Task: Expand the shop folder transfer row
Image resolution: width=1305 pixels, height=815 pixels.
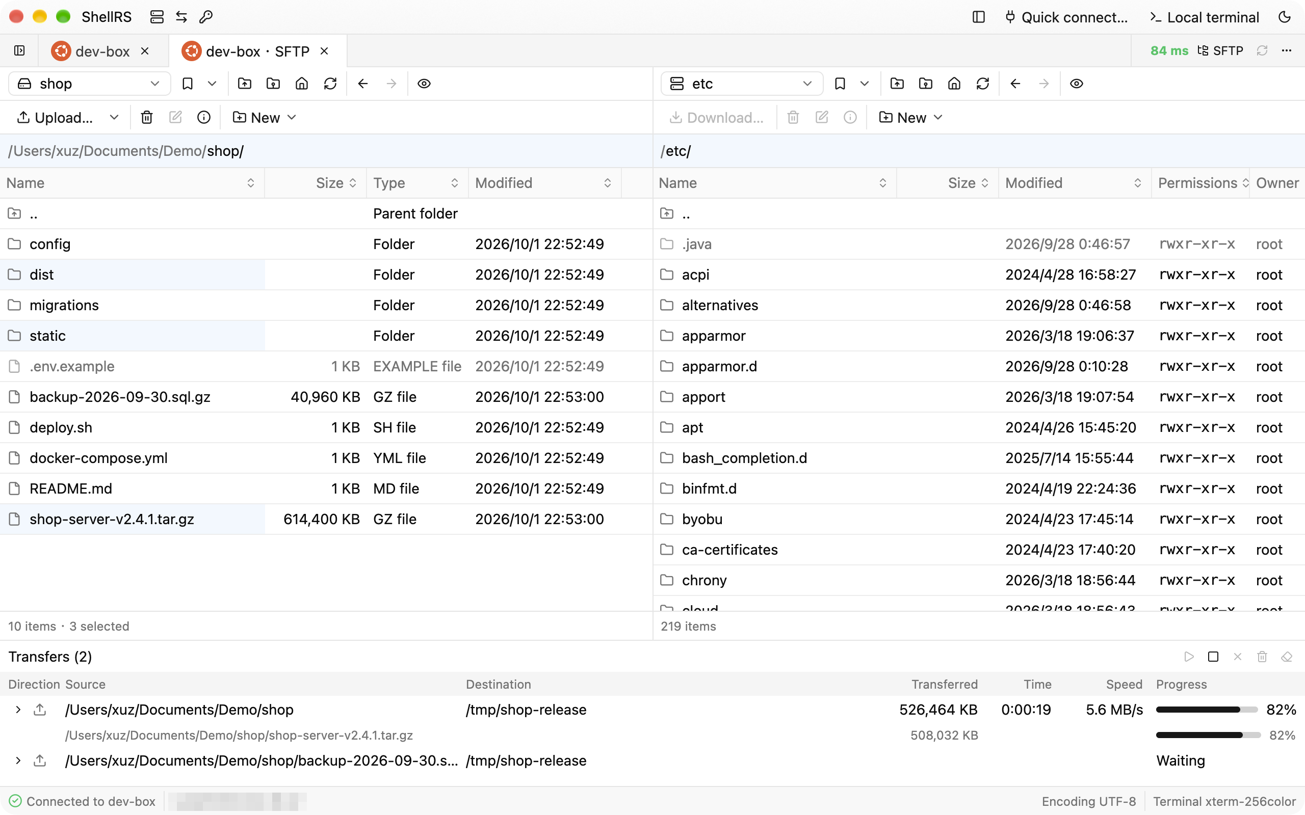Action: click(x=18, y=710)
